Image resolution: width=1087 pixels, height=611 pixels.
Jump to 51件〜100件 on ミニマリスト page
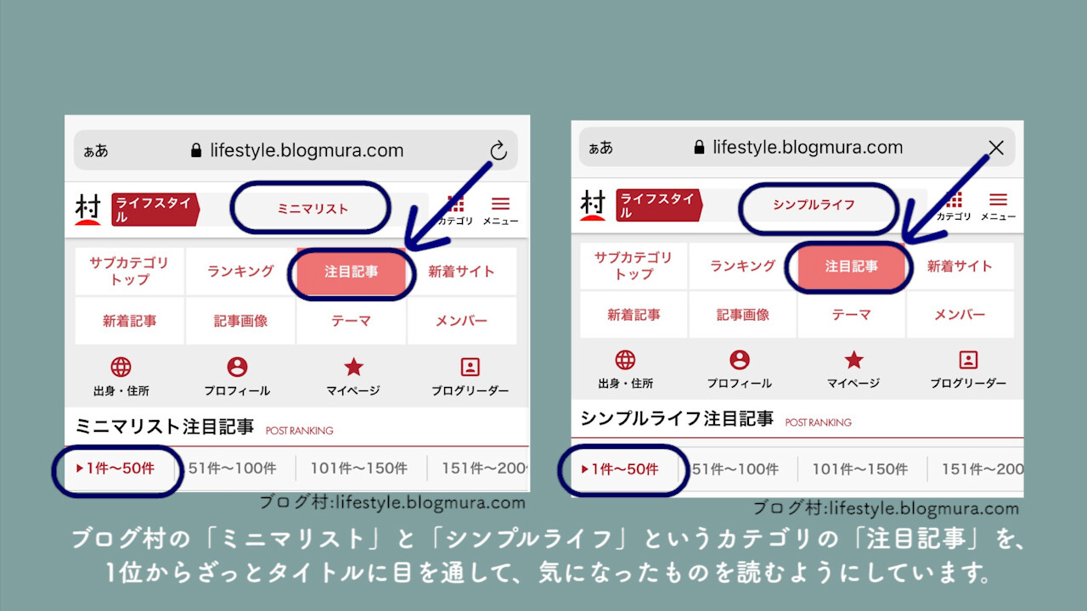(232, 468)
